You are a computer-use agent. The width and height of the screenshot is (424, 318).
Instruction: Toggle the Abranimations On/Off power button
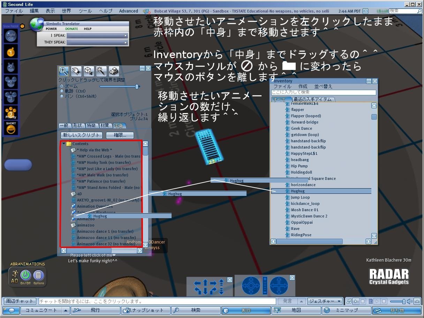[x=25, y=275]
